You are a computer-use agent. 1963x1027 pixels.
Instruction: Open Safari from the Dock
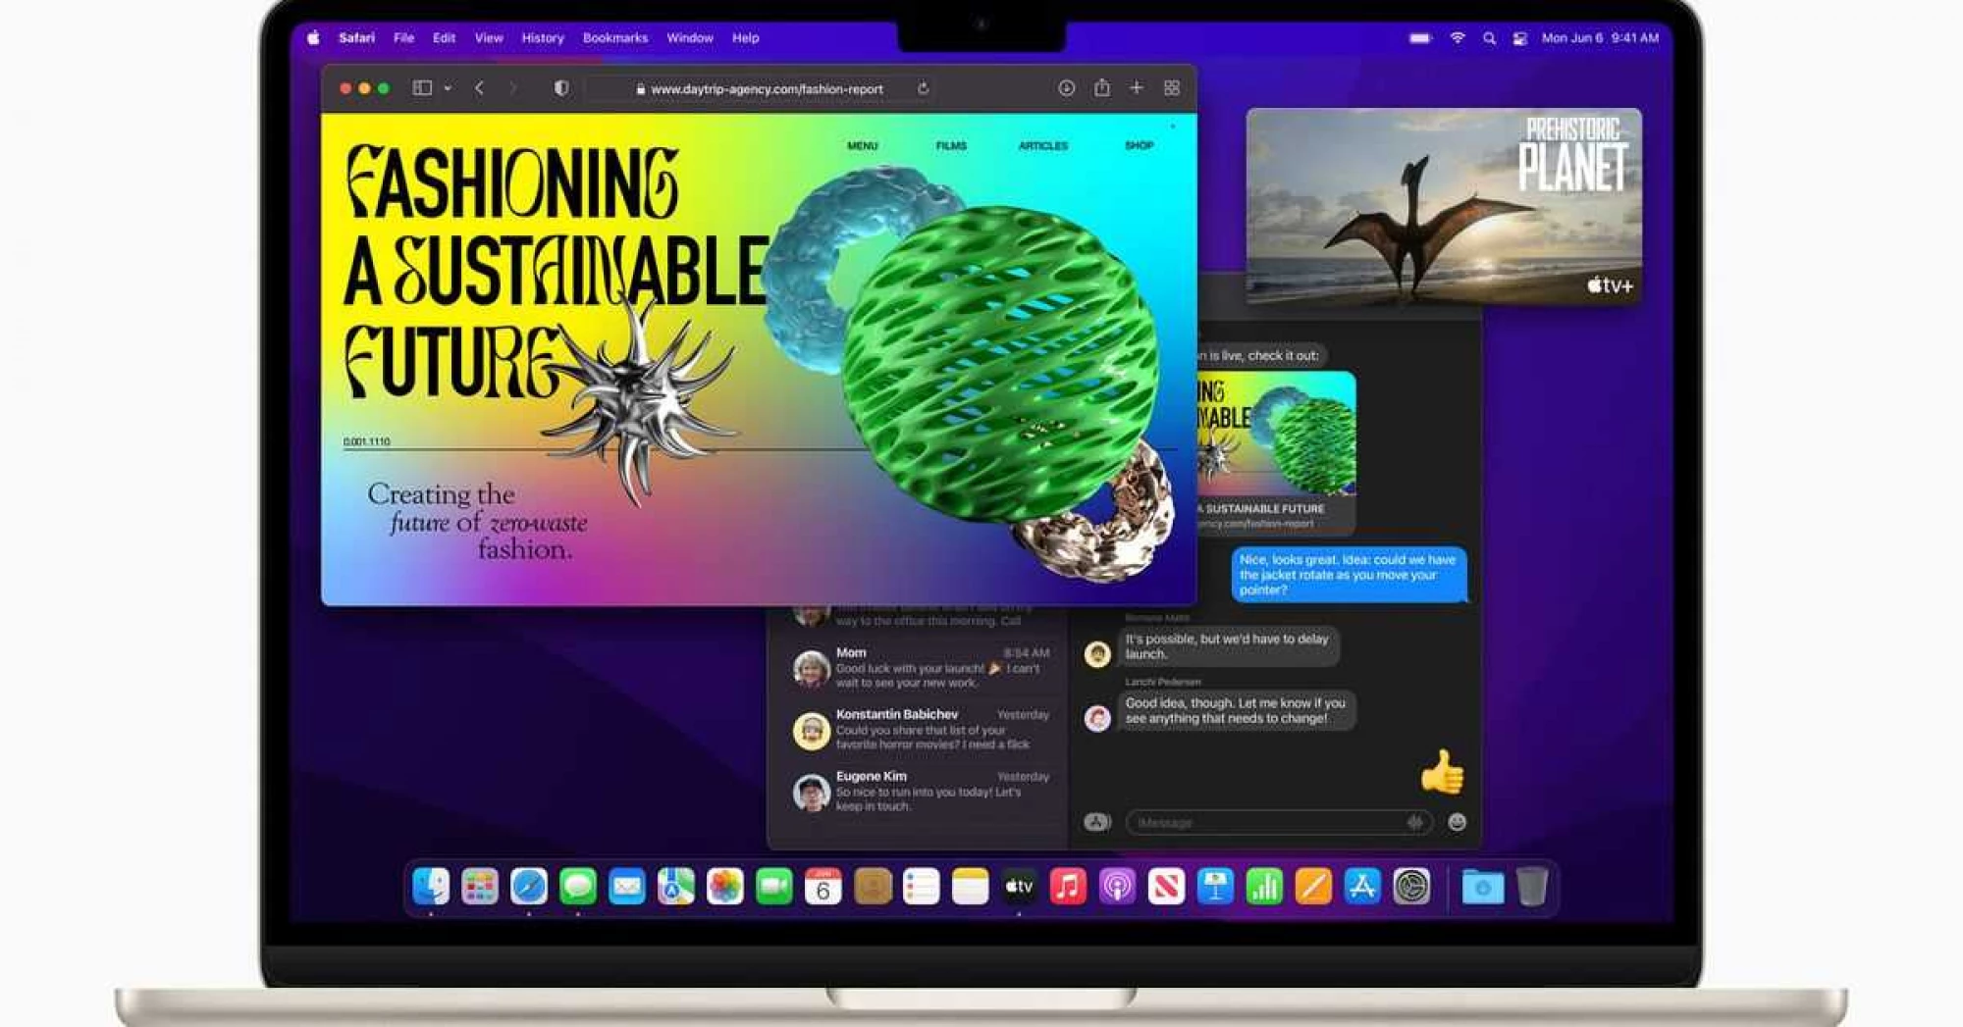529,887
